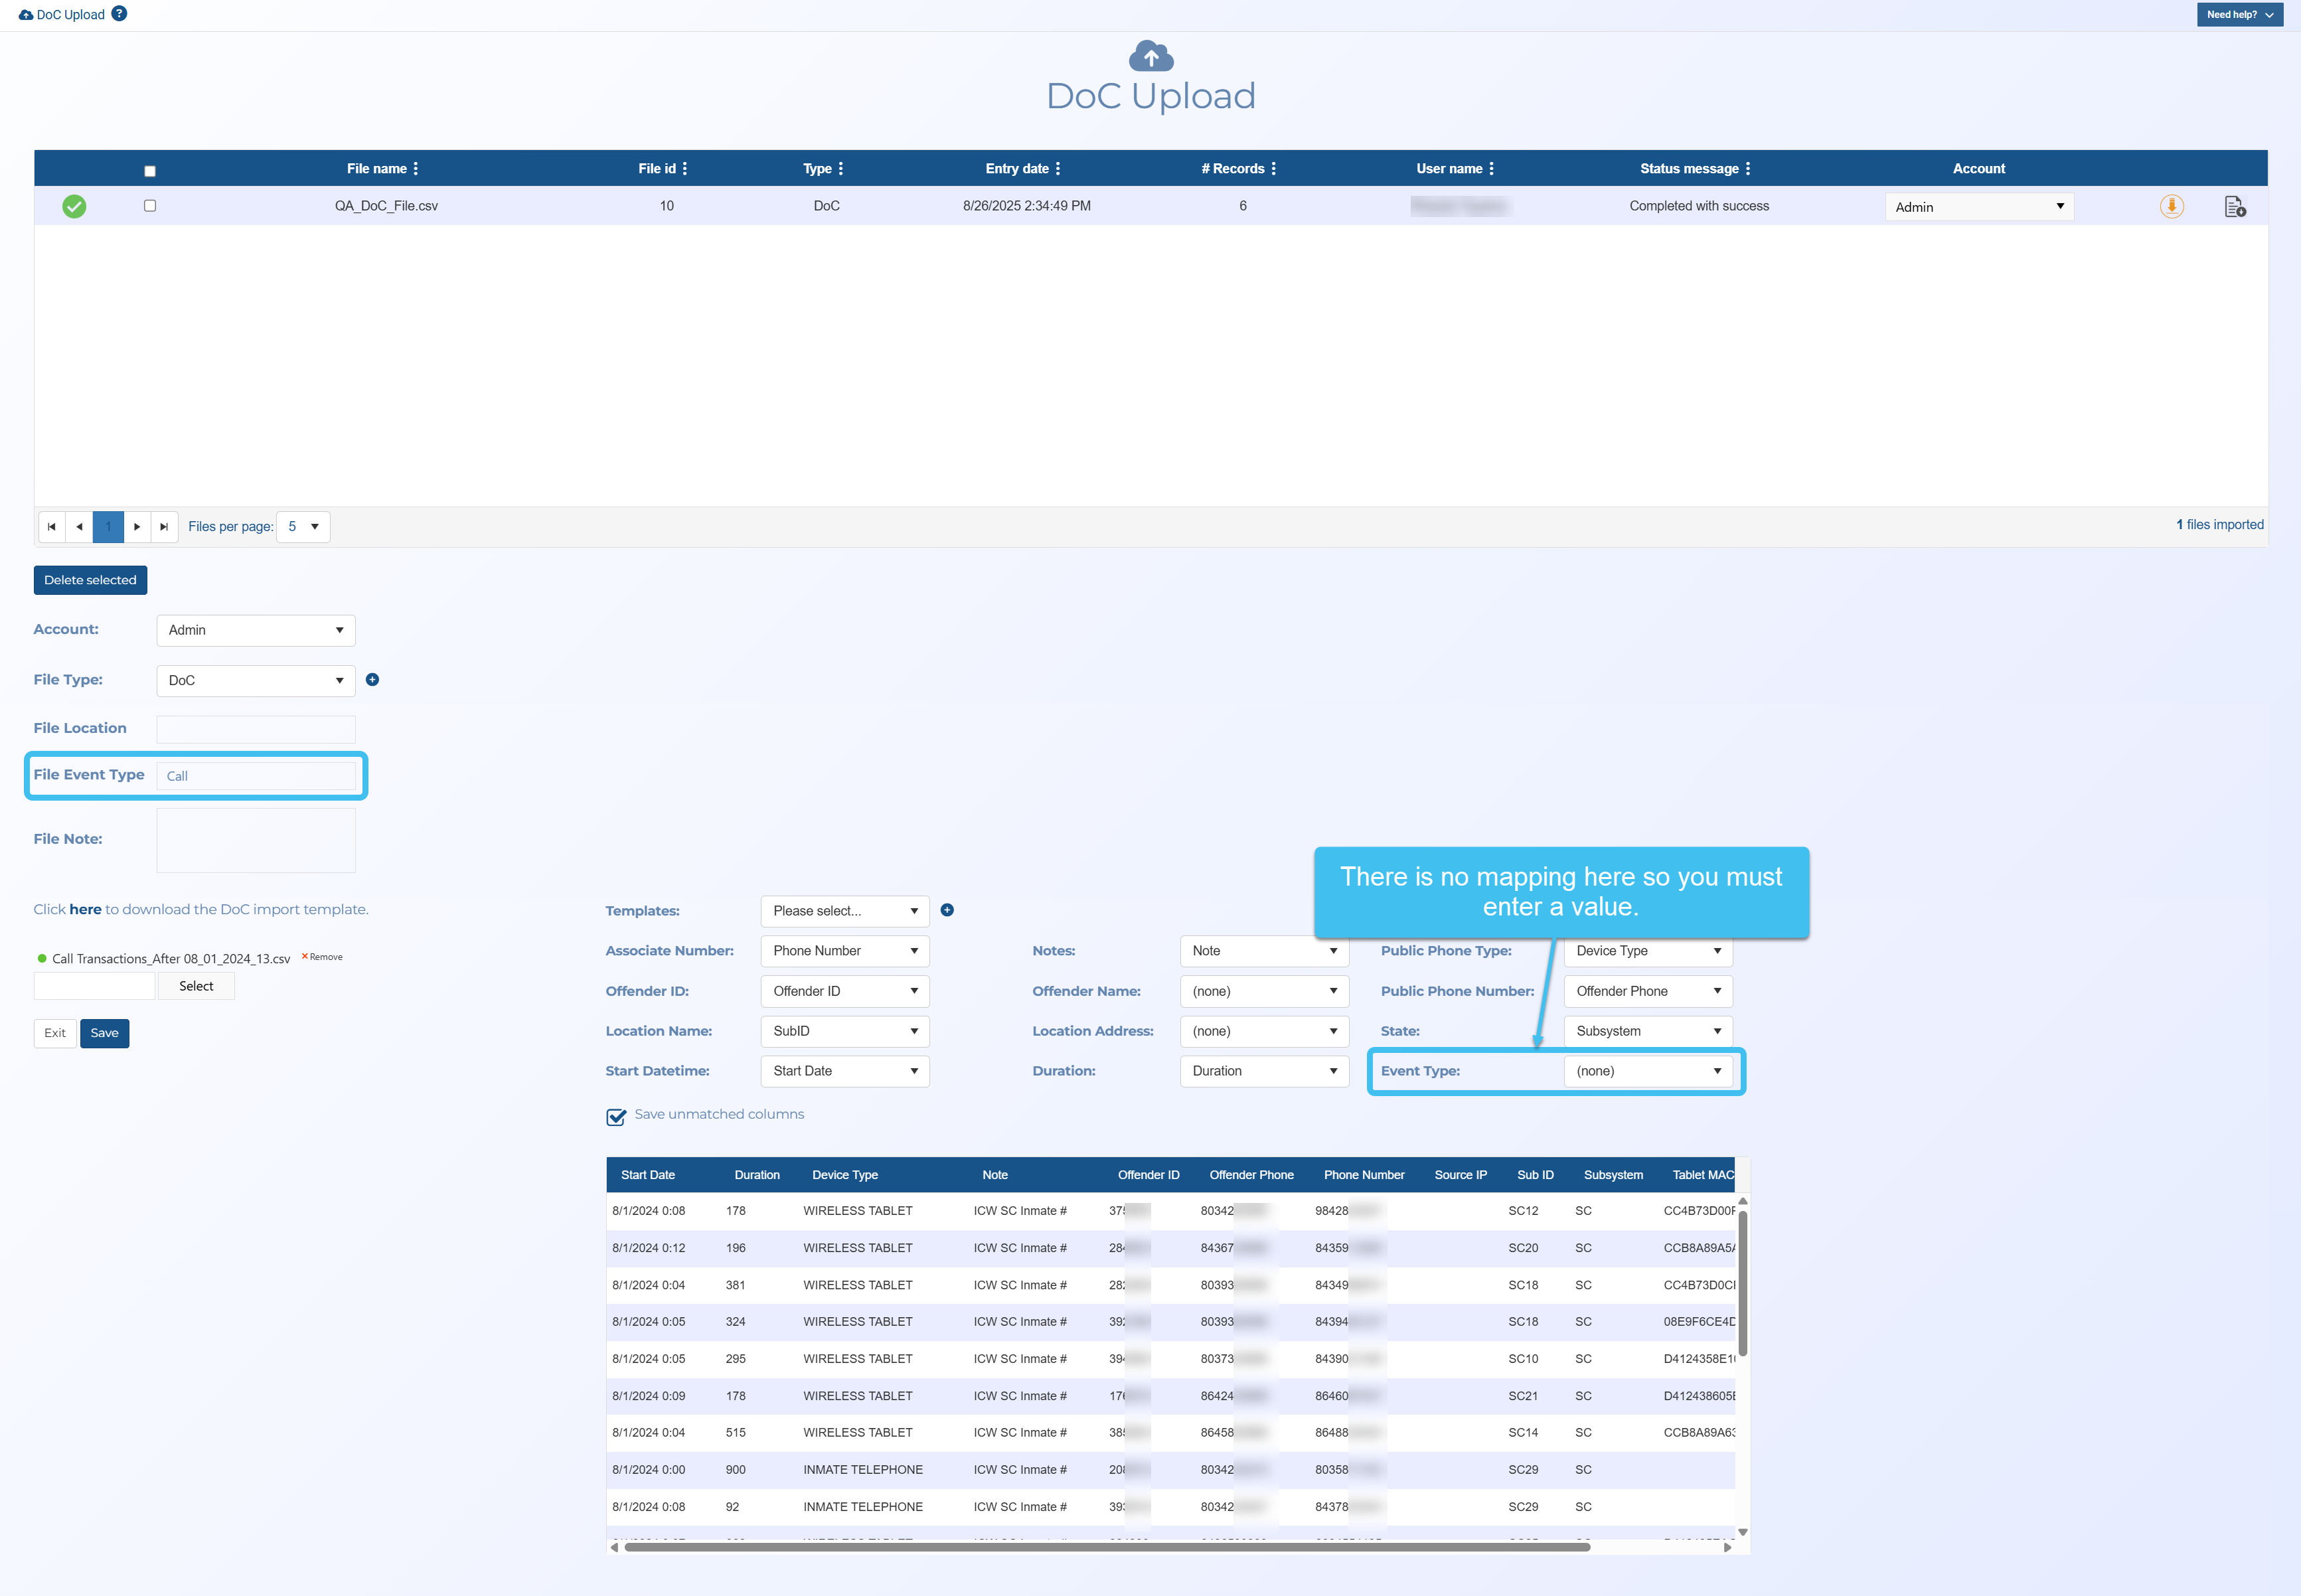Click the plus icon next to Templates

point(947,910)
